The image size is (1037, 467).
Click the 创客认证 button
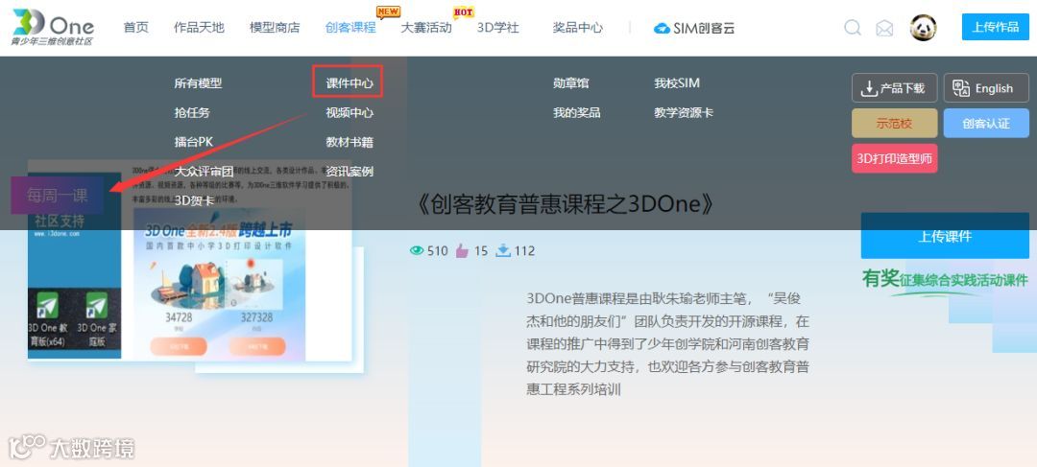(986, 124)
